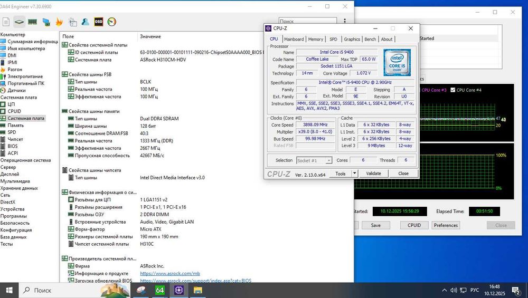528x298 pixels.
Task: Select Датчики in the sidebar tree
Action: click(x=16, y=90)
